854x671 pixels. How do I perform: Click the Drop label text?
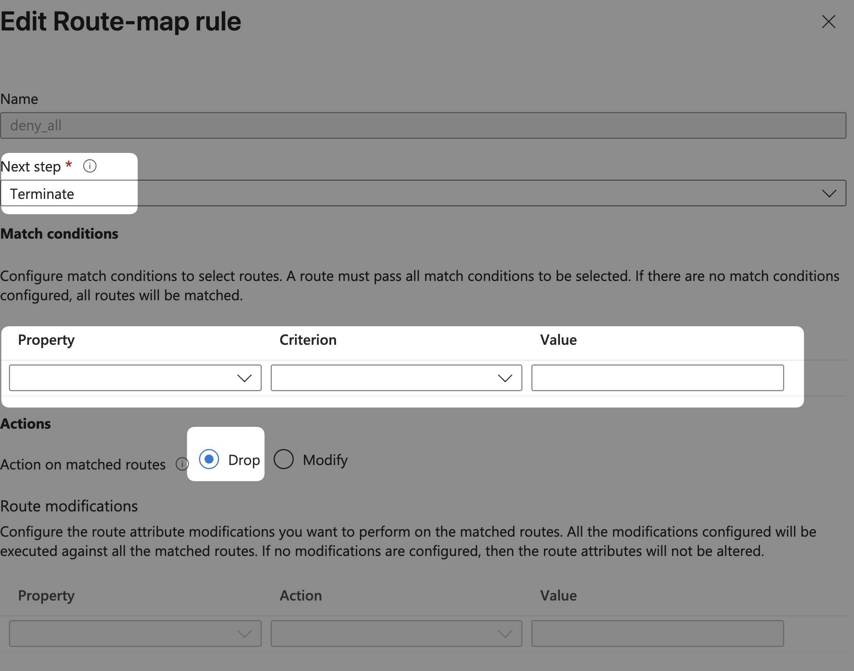(x=244, y=460)
